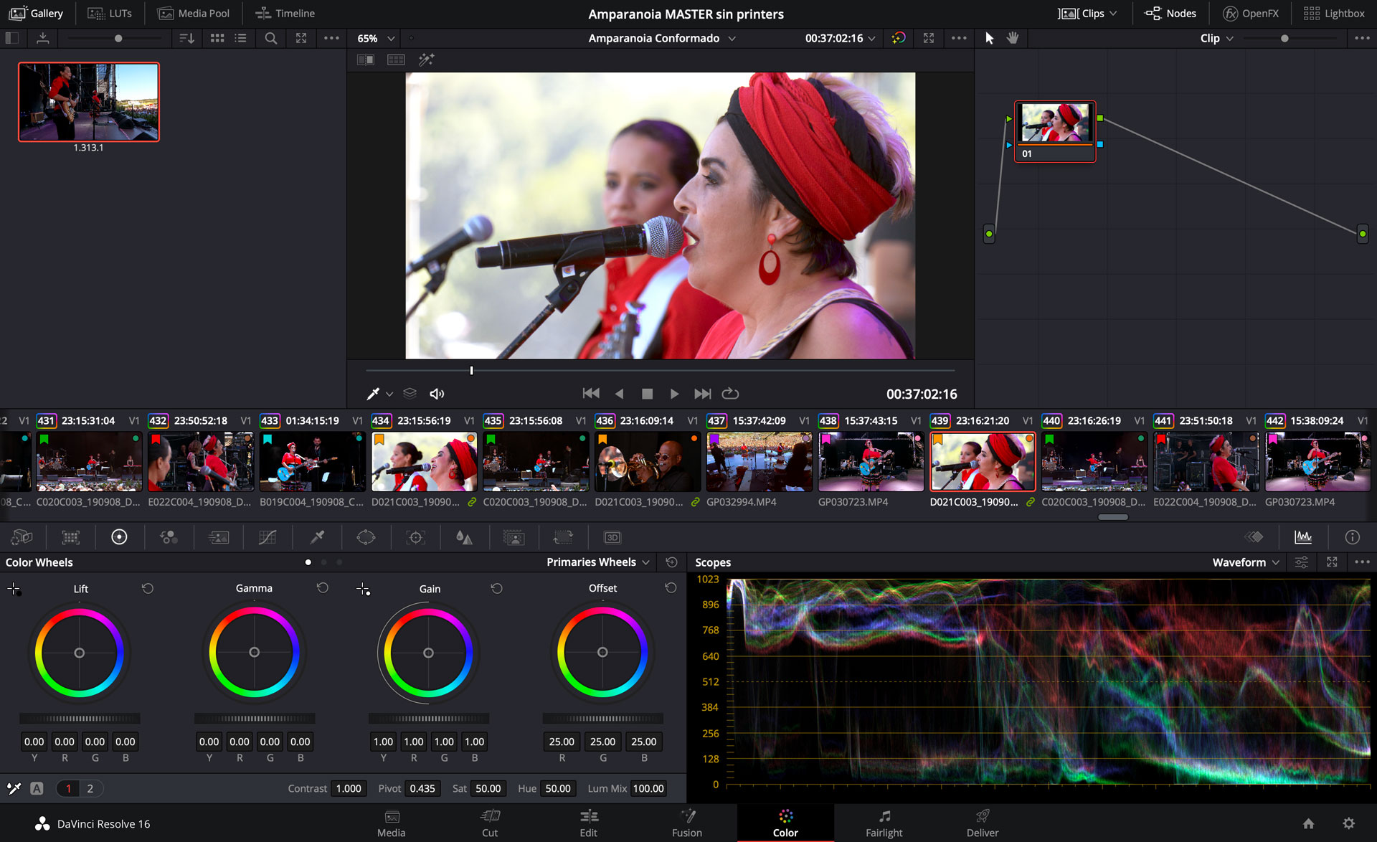Viewport: 1377px width, 842px height.
Task: Switch to the Fairlight page
Action: click(884, 823)
